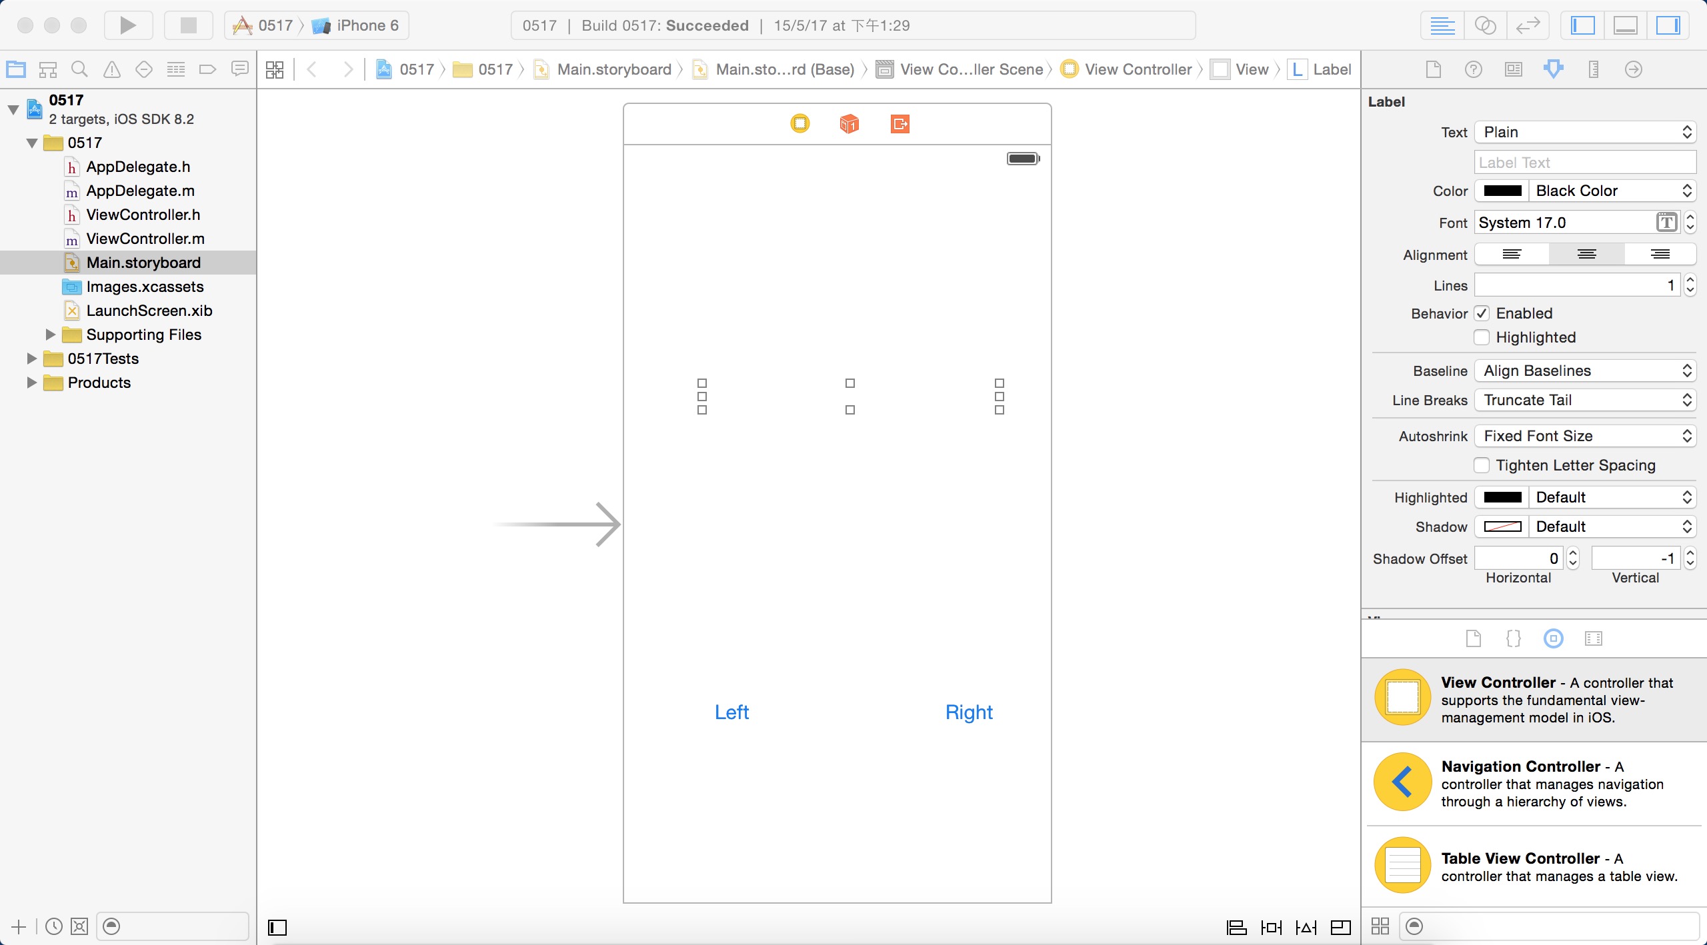Image resolution: width=1707 pixels, height=945 pixels.
Task: Show the Media library
Action: [1594, 638]
